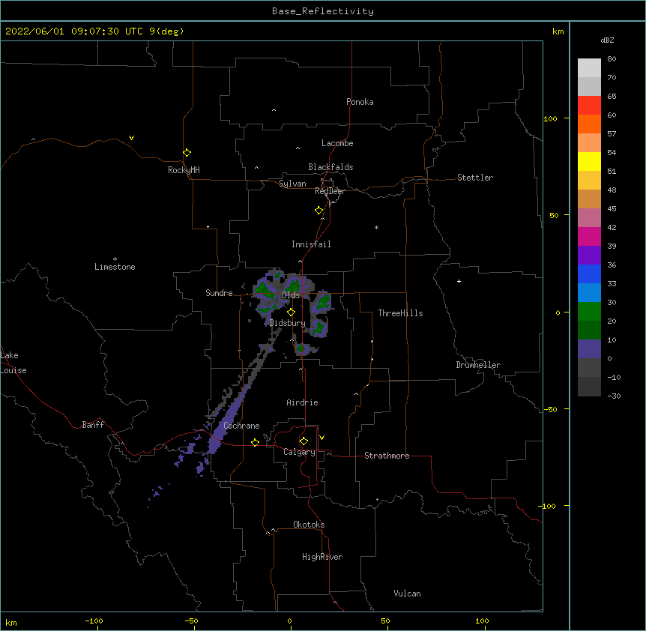Click the Innisfail city label
The image size is (646, 631).
(x=311, y=244)
